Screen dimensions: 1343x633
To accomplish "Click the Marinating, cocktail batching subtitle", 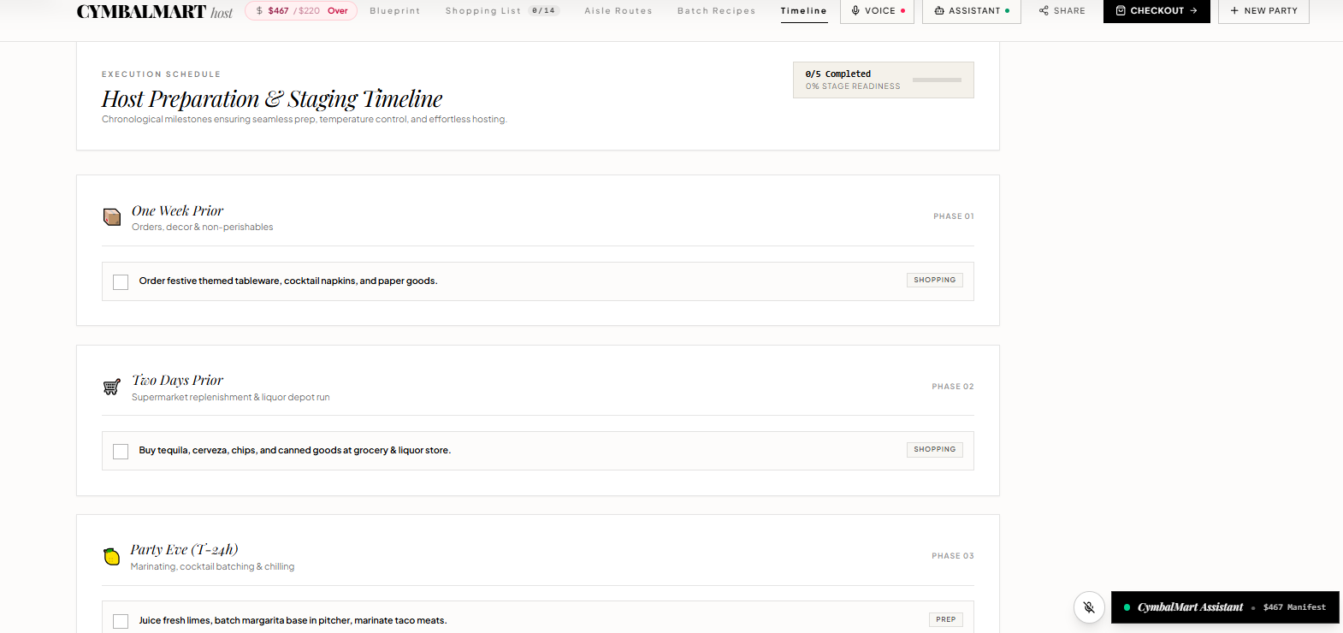I will [x=212, y=567].
